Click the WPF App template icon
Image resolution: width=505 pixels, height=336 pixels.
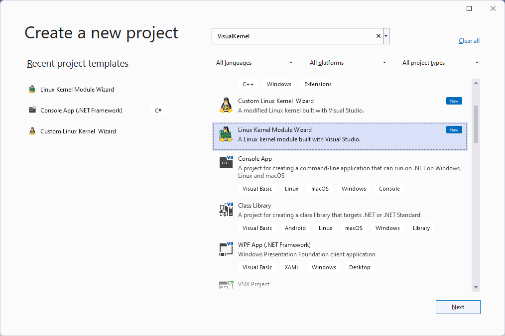(226, 249)
